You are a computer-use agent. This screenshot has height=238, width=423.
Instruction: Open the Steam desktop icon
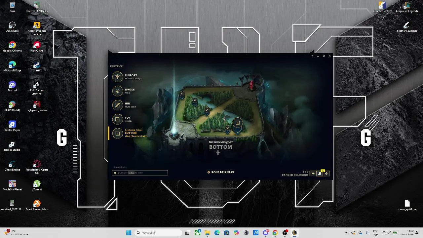(37, 67)
